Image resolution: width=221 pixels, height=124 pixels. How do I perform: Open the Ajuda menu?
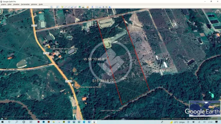click(x=41, y=4)
